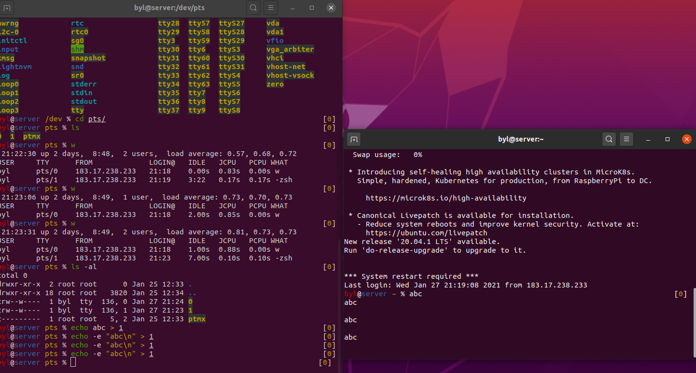Click the scrollbar of the /dev/pts terminal
Image resolution: width=696 pixels, height=373 pixels.
tap(340, 305)
